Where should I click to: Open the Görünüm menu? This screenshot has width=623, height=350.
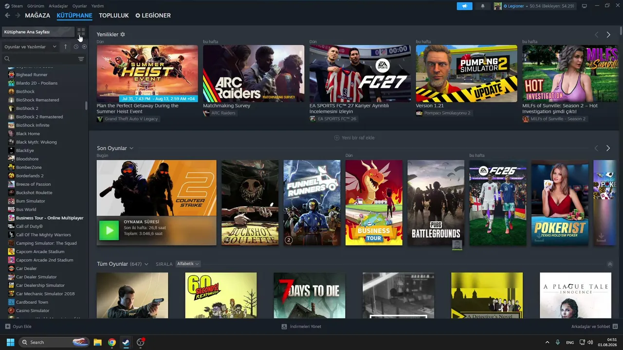pos(36,6)
